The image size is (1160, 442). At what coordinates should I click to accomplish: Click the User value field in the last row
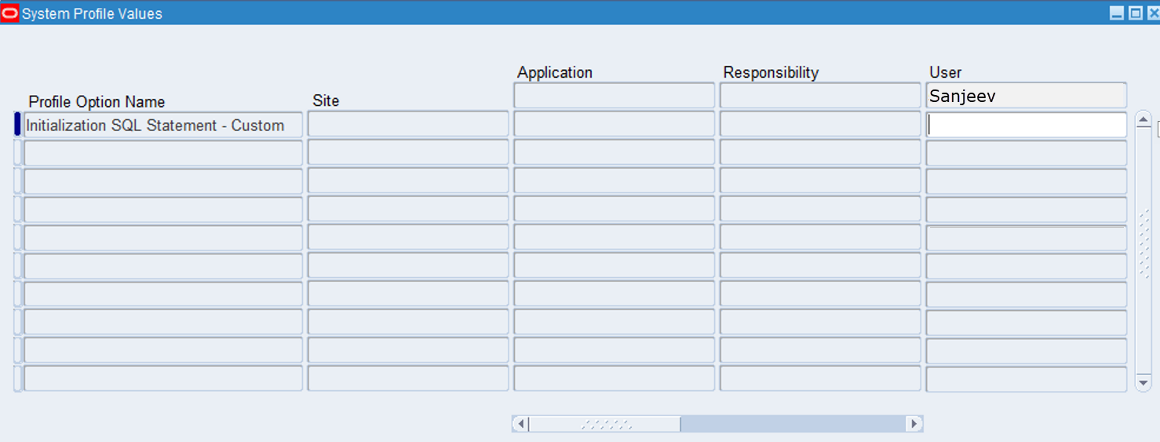point(1027,378)
